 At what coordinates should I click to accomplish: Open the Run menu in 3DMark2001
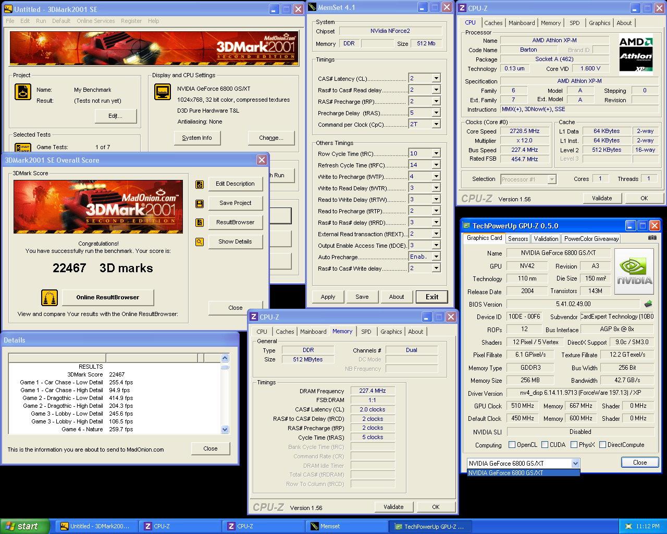[41, 21]
